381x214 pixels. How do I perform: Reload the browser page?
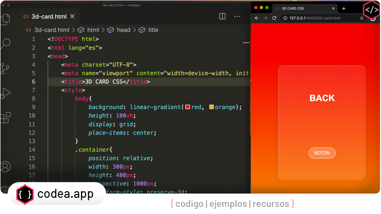pyautogui.click(x=274, y=18)
